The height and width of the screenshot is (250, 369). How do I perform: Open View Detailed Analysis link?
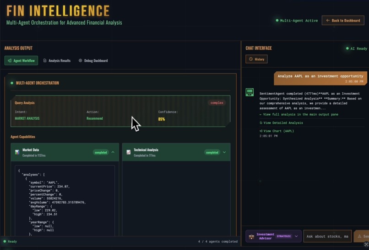tap(281, 122)
